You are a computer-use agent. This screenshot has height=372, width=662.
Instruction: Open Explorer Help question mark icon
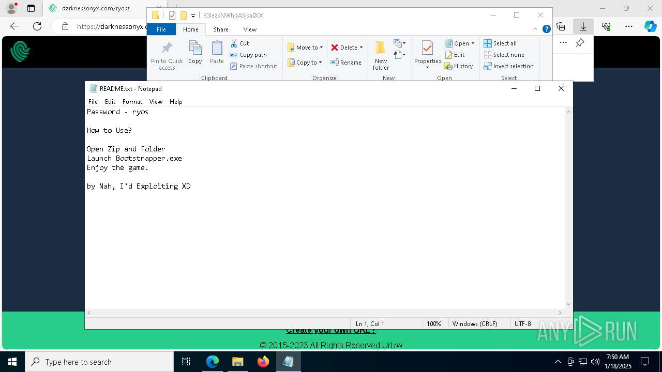546,29
